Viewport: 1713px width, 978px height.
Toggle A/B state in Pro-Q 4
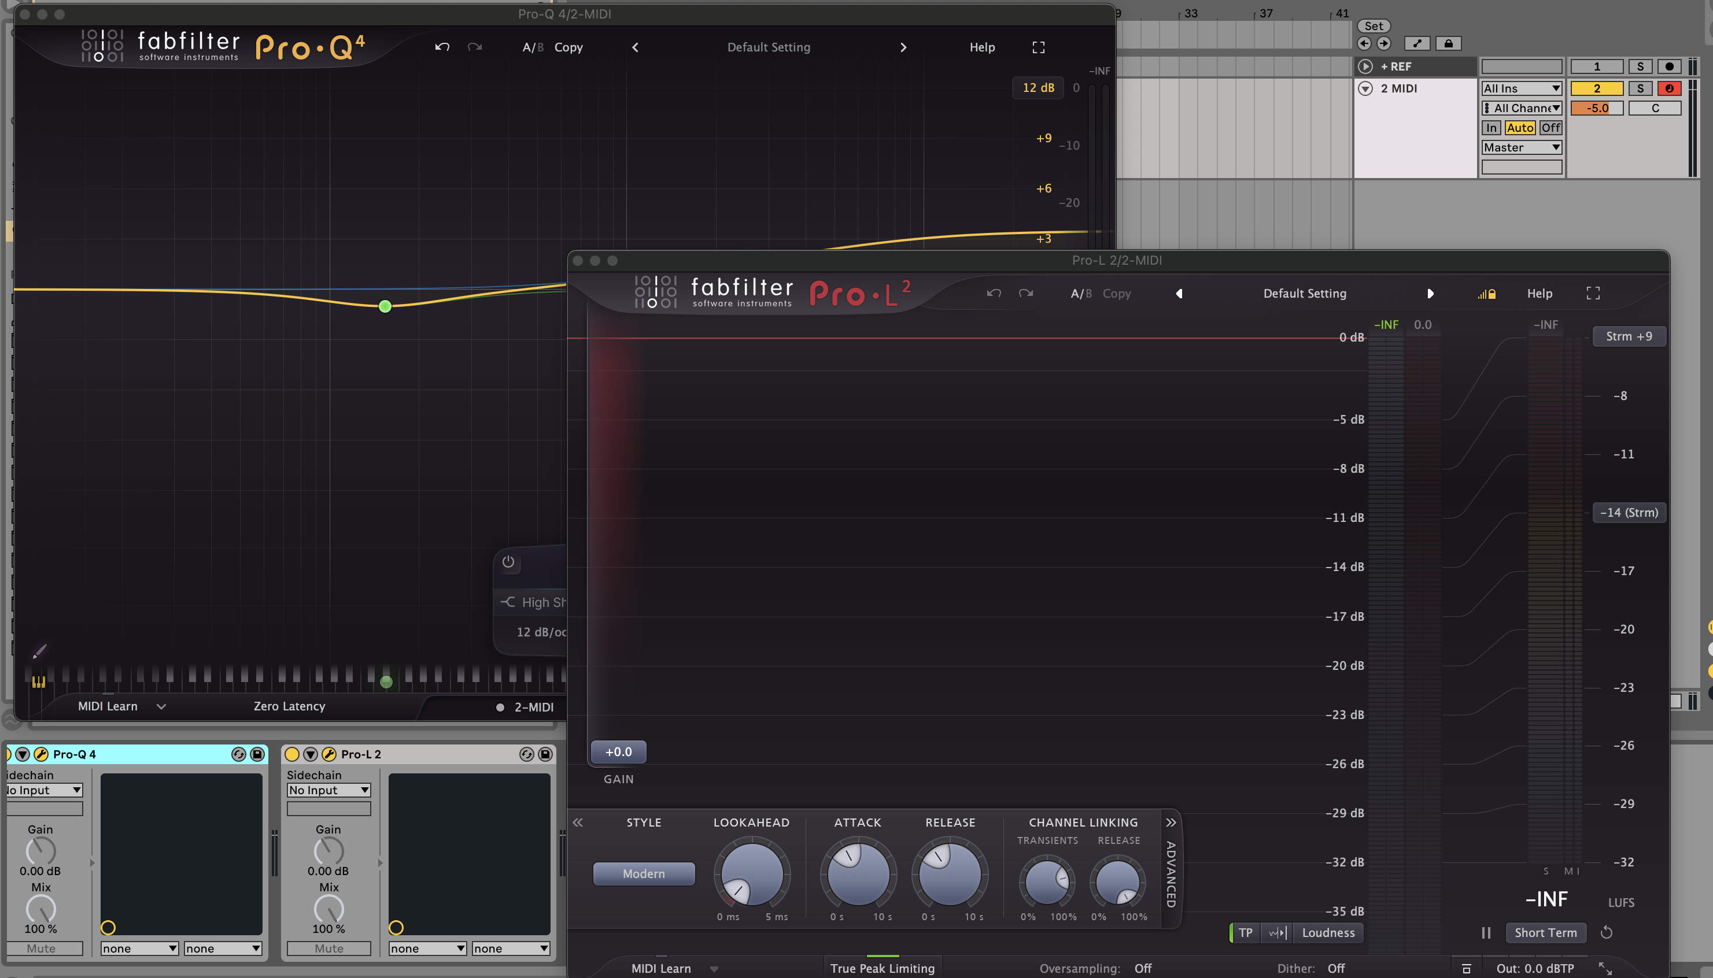[x=532, y=47]
